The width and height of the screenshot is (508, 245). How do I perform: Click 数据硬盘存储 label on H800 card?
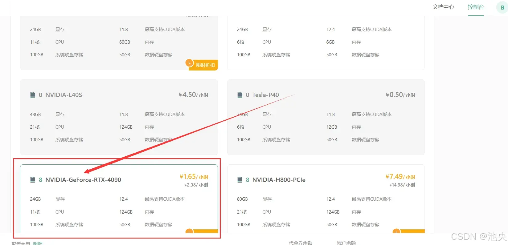tap(366, 225)
